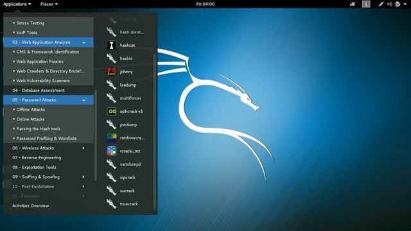Open the Places menu dropdown
This screenshot has width=411, height=231.
[x=49, y=4]
